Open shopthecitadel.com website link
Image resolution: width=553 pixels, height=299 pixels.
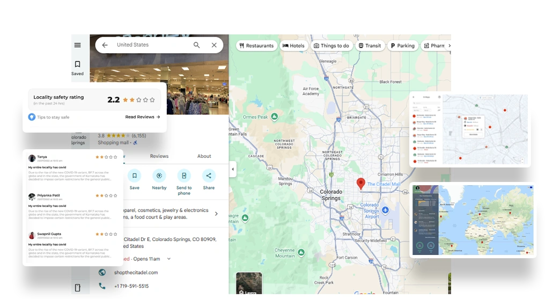(136, 273)
